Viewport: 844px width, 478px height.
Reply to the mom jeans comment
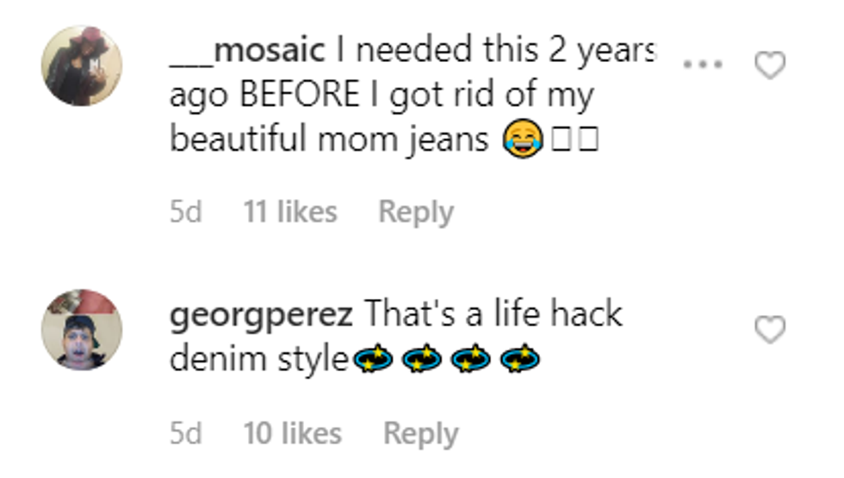(x=416, y=212)
